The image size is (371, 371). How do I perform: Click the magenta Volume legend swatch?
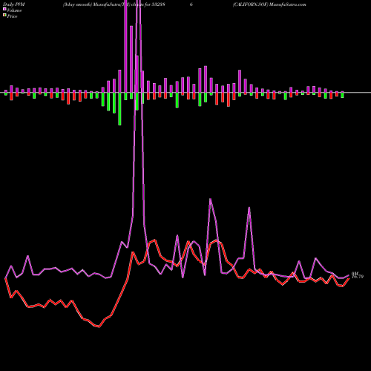coord(4,10)
